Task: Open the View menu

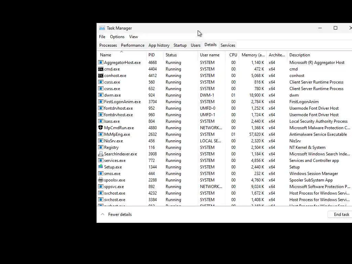Action: (x=134, y=36)
